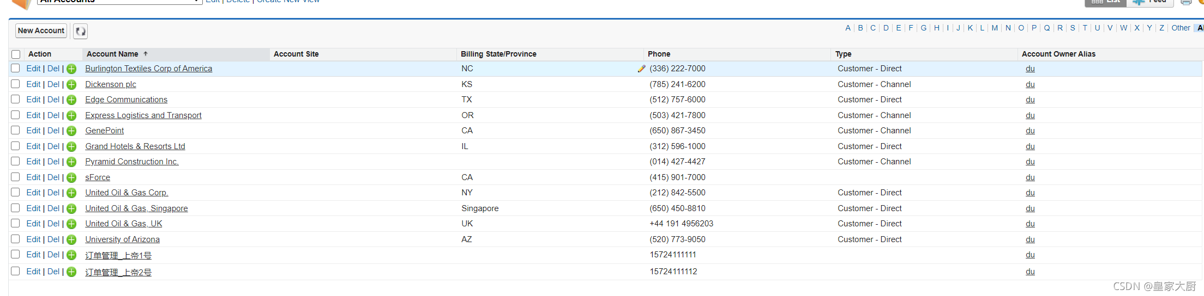This screenshot has height=296, width=1204.
Task: Click green plus icon in GenePoint row
Action: coord(71,131)
